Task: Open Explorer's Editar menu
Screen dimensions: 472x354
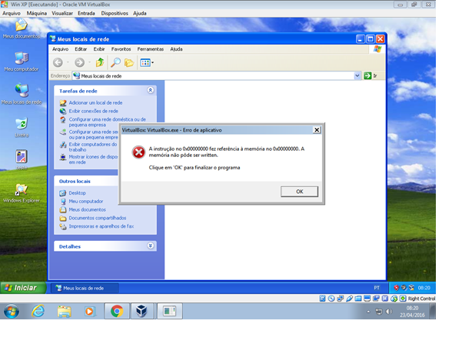Action: click(81, 49)
